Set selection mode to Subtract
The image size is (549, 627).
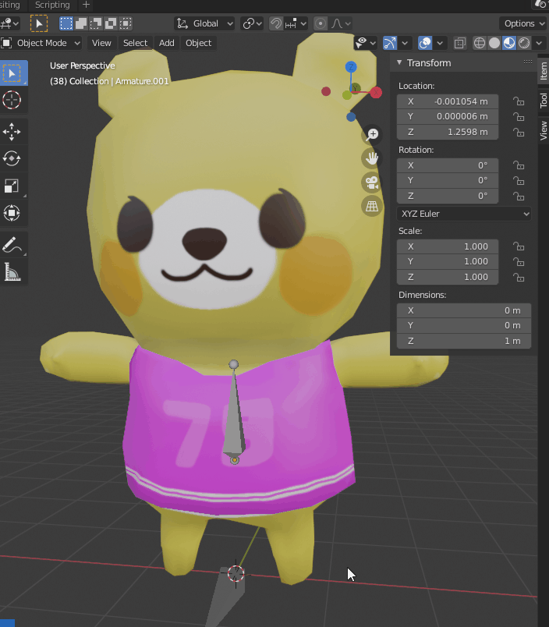coord(96,23)
